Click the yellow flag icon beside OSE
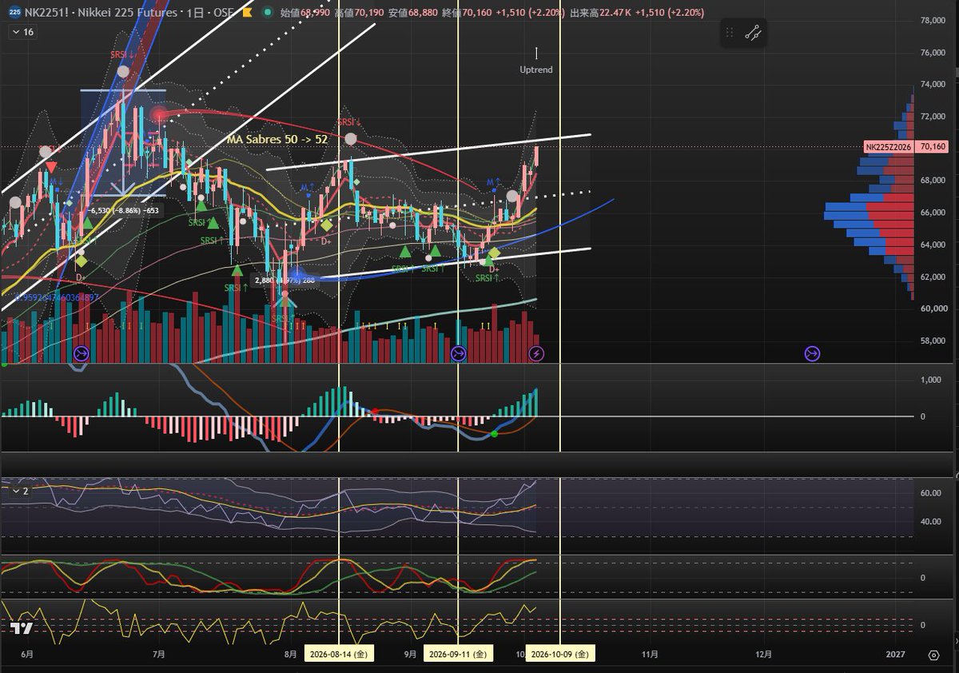 click(248, 13)
